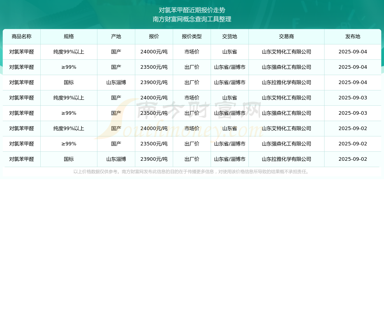384x330 pixels.
Task: Click the 2025-09-02 date in the last row
Action: coord(353,159)
